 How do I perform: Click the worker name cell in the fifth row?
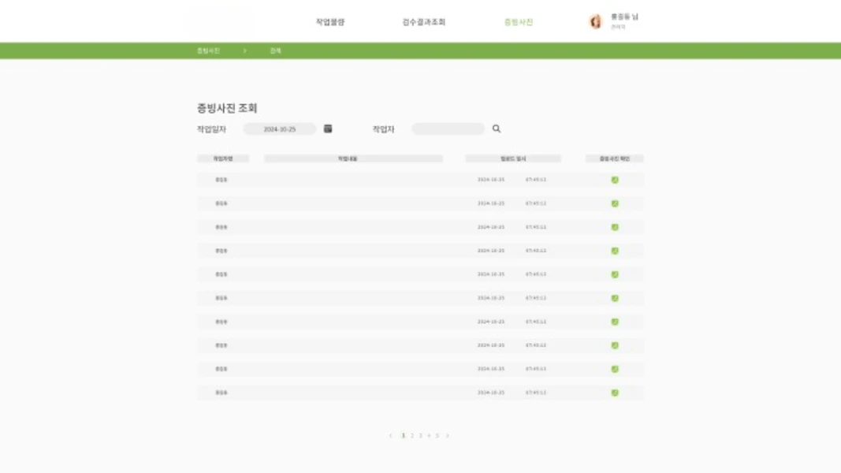[221, 274]
